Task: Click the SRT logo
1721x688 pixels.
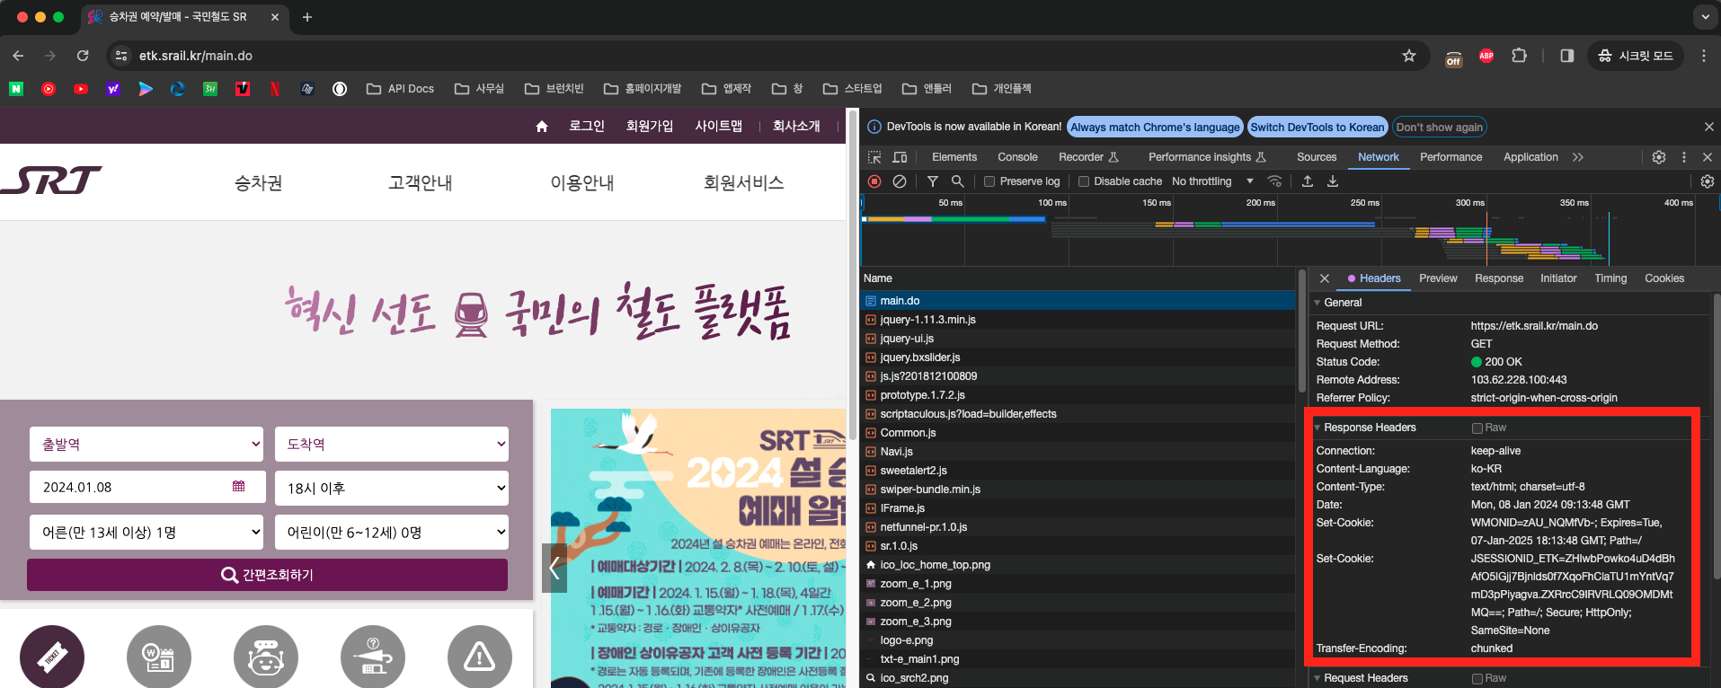Action: [51, 181]
